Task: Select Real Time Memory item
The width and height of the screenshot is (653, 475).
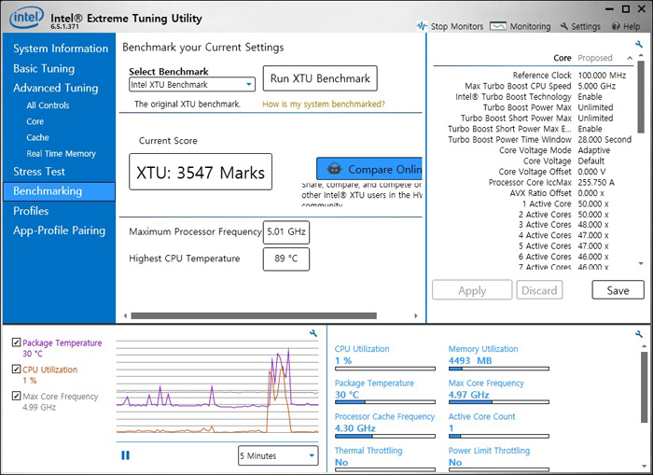Action: 61,154
